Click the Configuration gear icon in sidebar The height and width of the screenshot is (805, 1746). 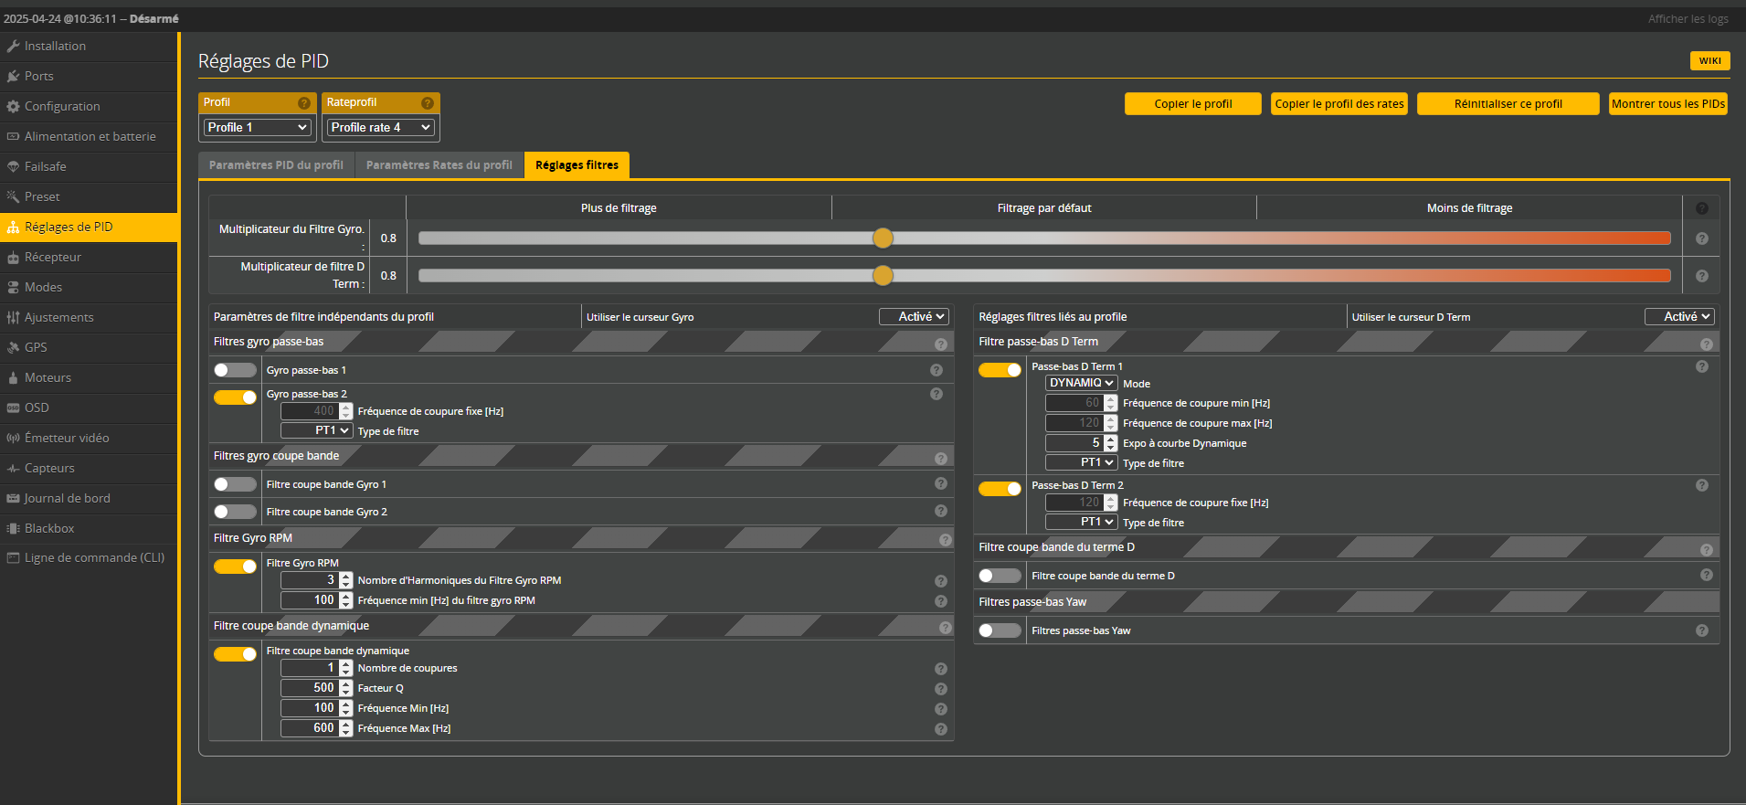coord(13,106)
